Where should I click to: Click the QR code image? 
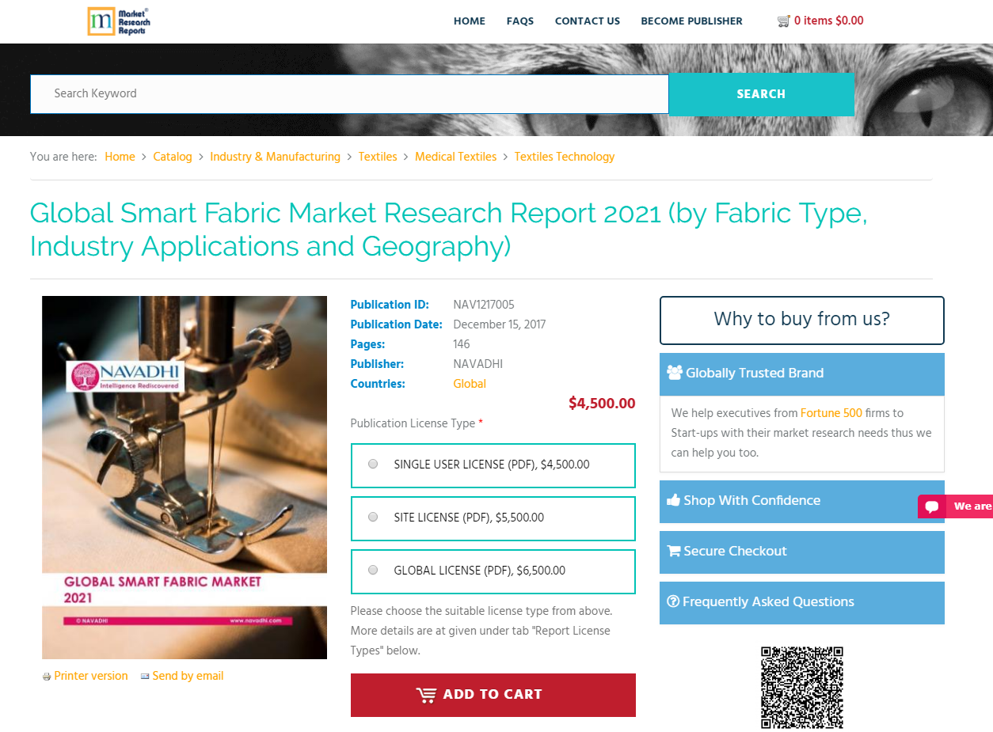(801, 687)
